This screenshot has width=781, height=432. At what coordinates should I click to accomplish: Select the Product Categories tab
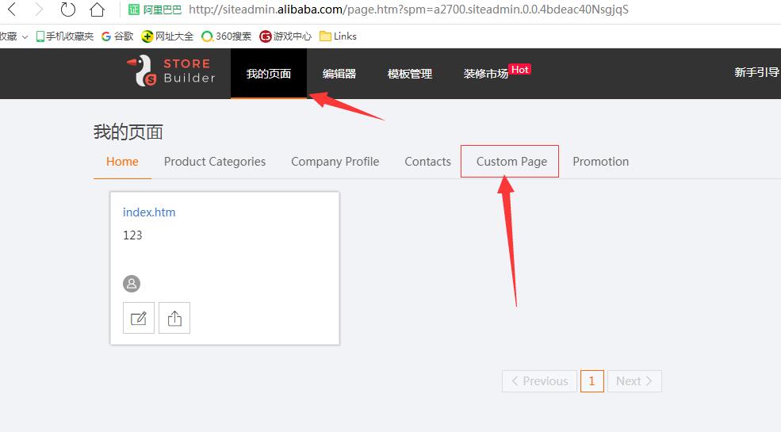pos(214,162)
